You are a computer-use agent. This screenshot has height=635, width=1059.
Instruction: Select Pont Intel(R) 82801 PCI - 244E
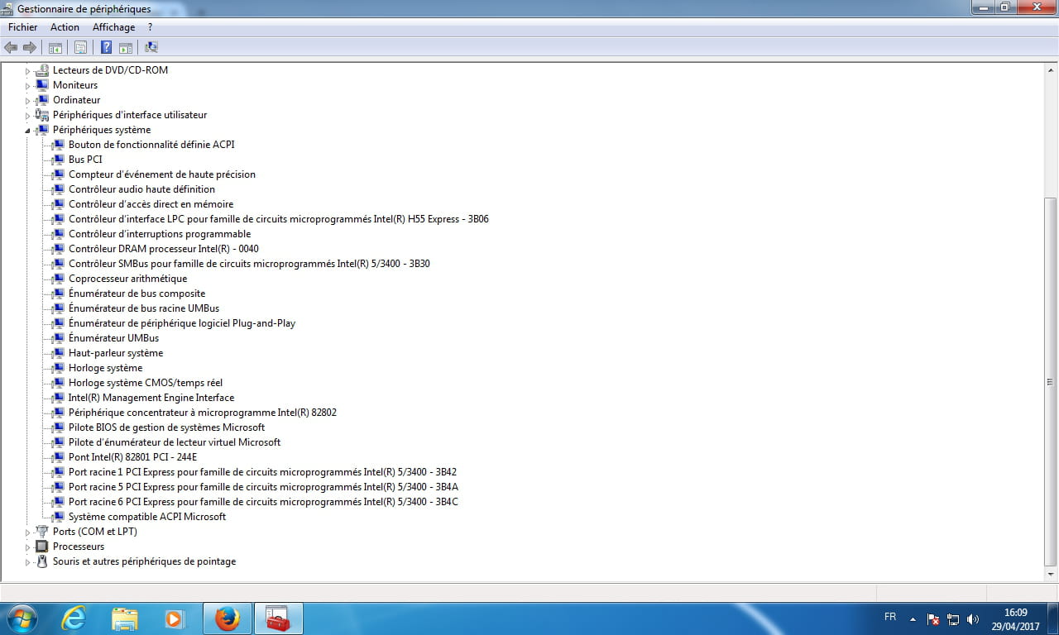(x=133, y=457)
